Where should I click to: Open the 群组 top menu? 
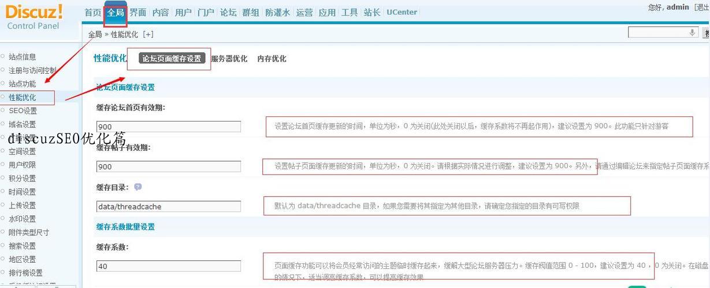[x=251, y=12]
